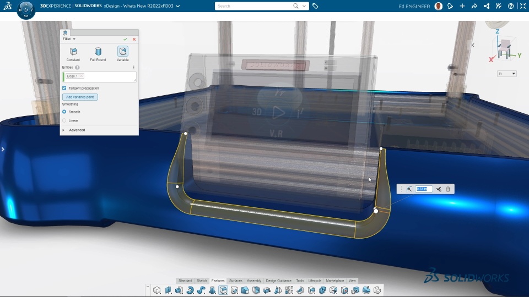This screenshot has width=529, height=297.
Task: Click the tag icon beside search
Action: (315, 6)
